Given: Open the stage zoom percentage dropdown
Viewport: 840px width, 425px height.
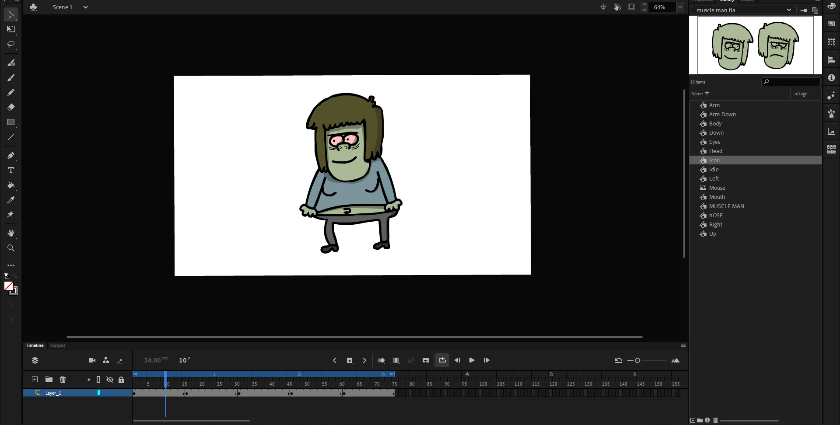Looking at the screenshot, I should coord(680,7).
